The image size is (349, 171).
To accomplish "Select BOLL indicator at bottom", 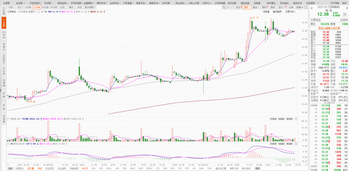I will coord(109,169).
